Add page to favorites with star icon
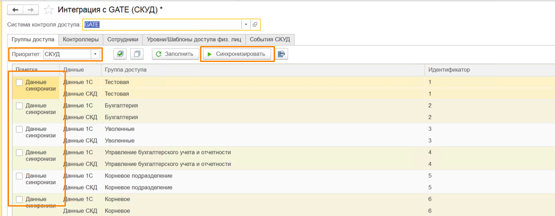 49,9
